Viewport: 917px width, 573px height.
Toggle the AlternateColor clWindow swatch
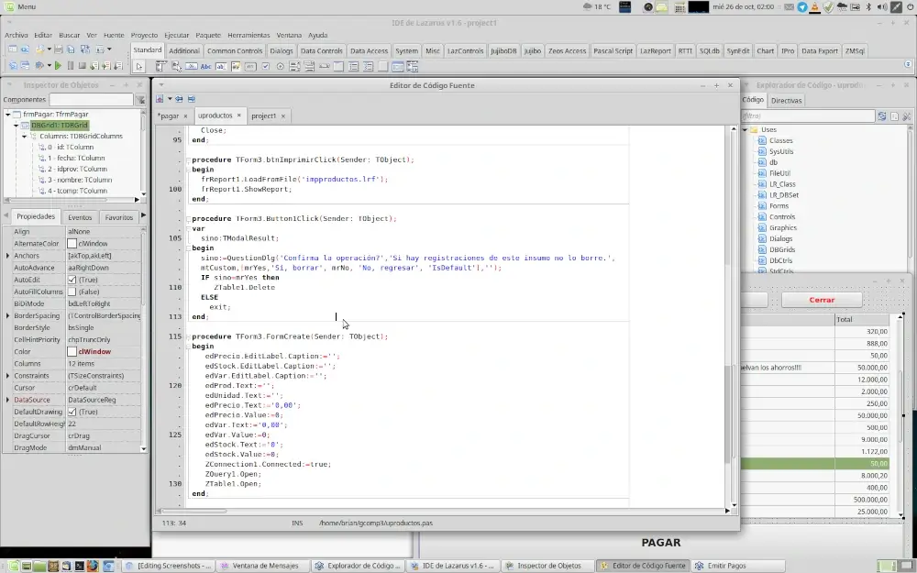click(x=72, y=243)
